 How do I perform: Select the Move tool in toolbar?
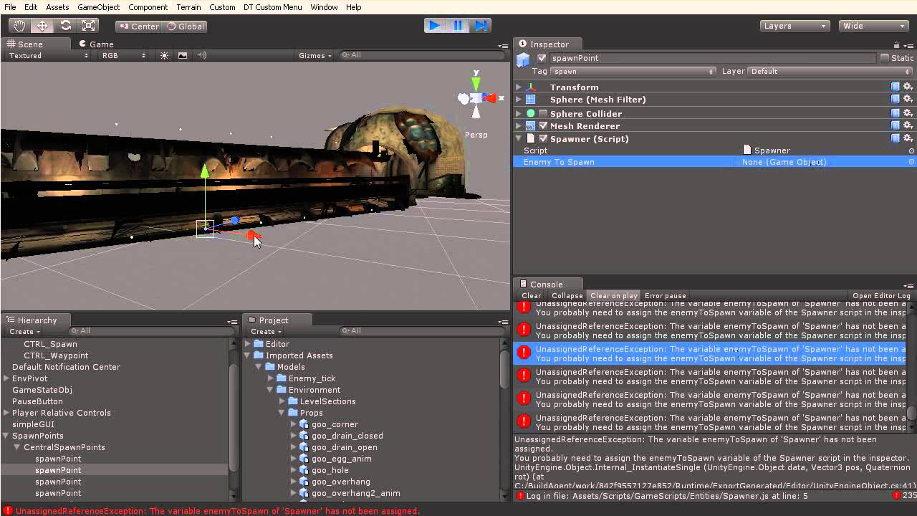42,26
